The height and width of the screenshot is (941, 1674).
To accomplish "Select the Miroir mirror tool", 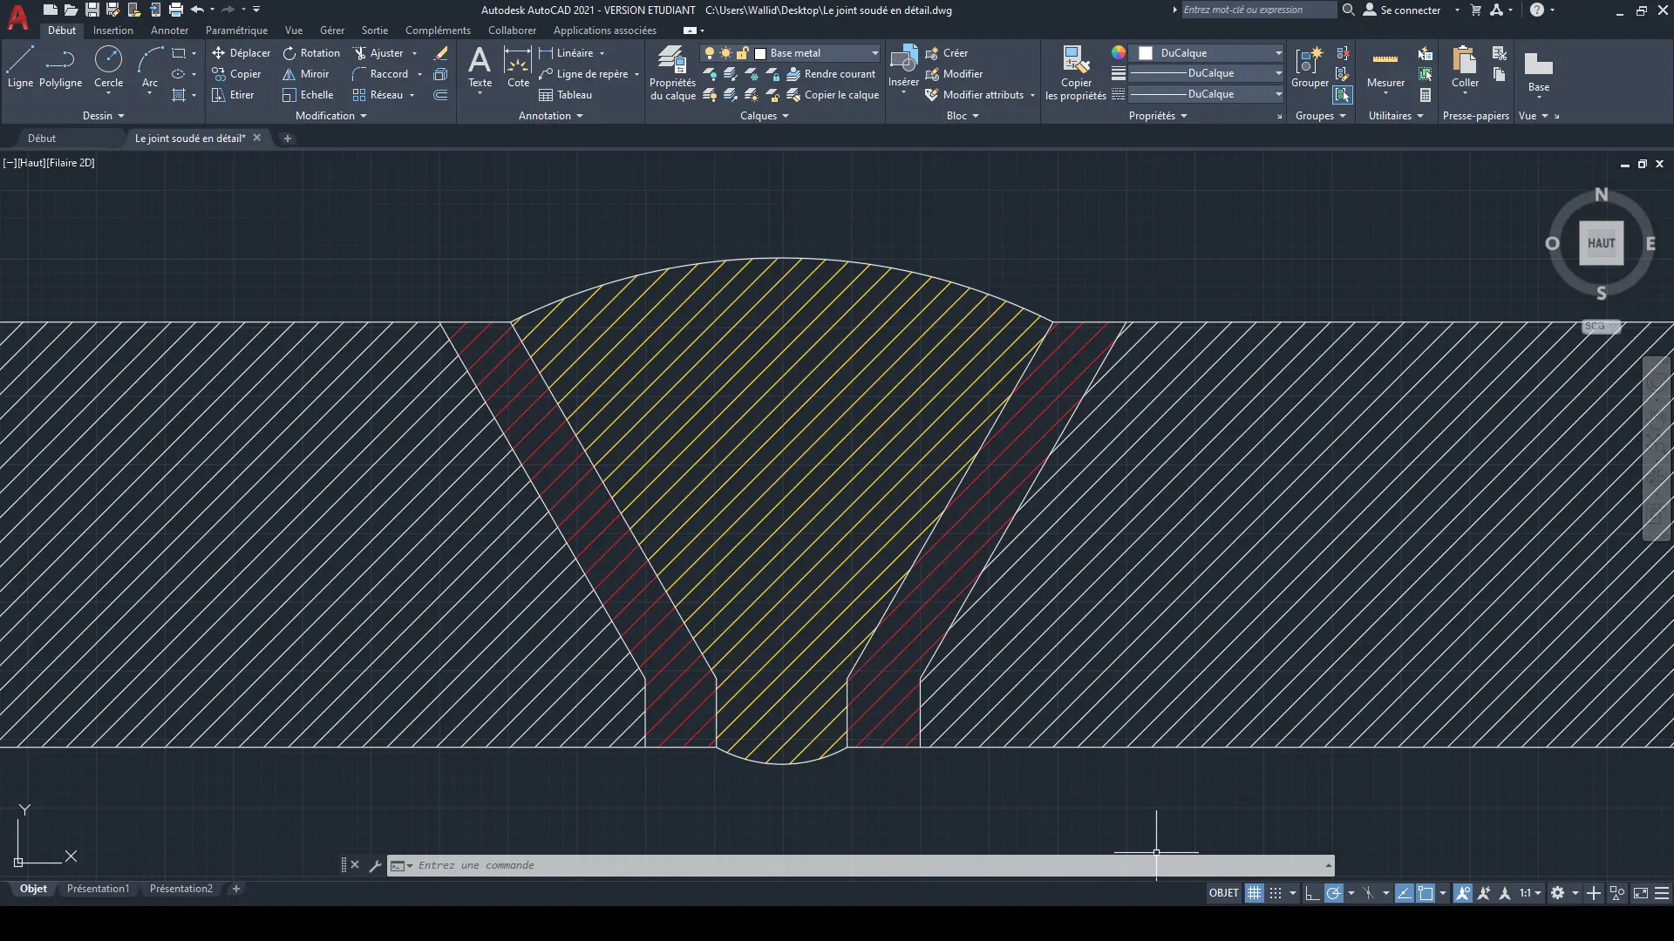I will pyautogui.click(x=305, y=74).
